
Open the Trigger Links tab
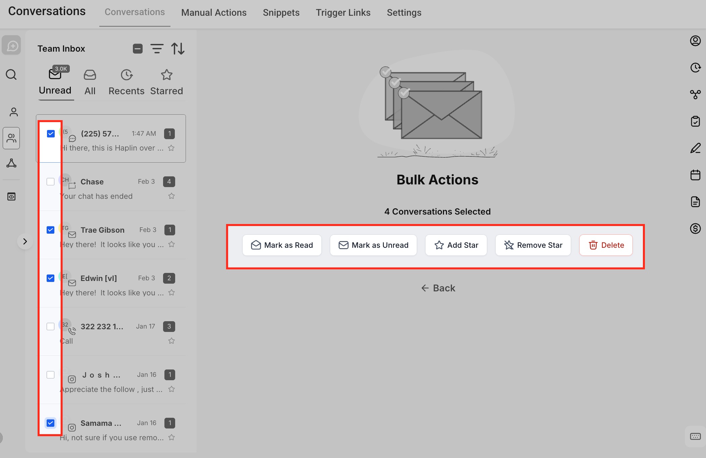tap(343, 13)
